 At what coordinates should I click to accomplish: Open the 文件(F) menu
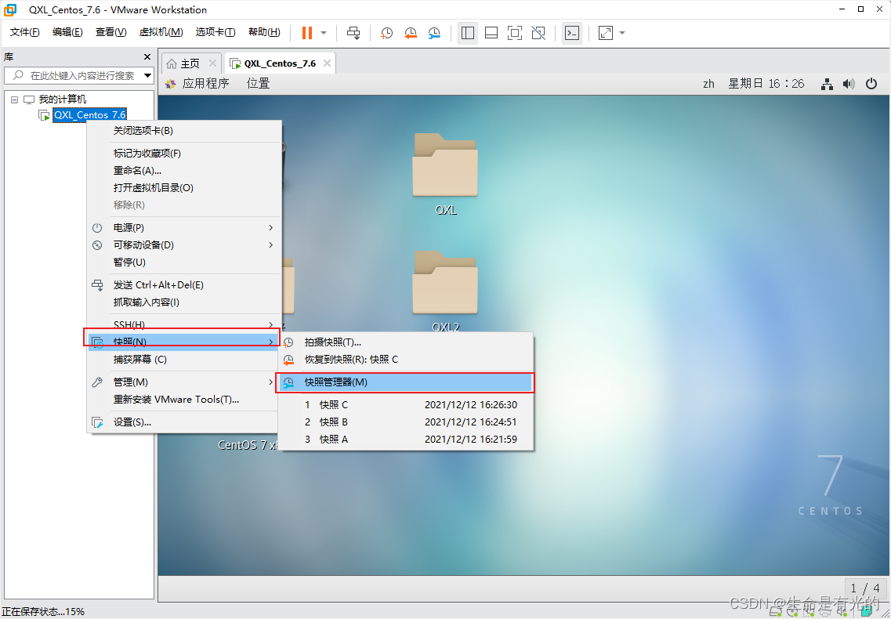(x=24, y=32)
